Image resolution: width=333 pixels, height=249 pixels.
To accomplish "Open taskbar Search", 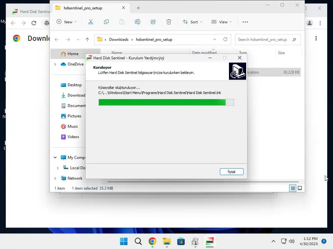I will pos(138,241).
